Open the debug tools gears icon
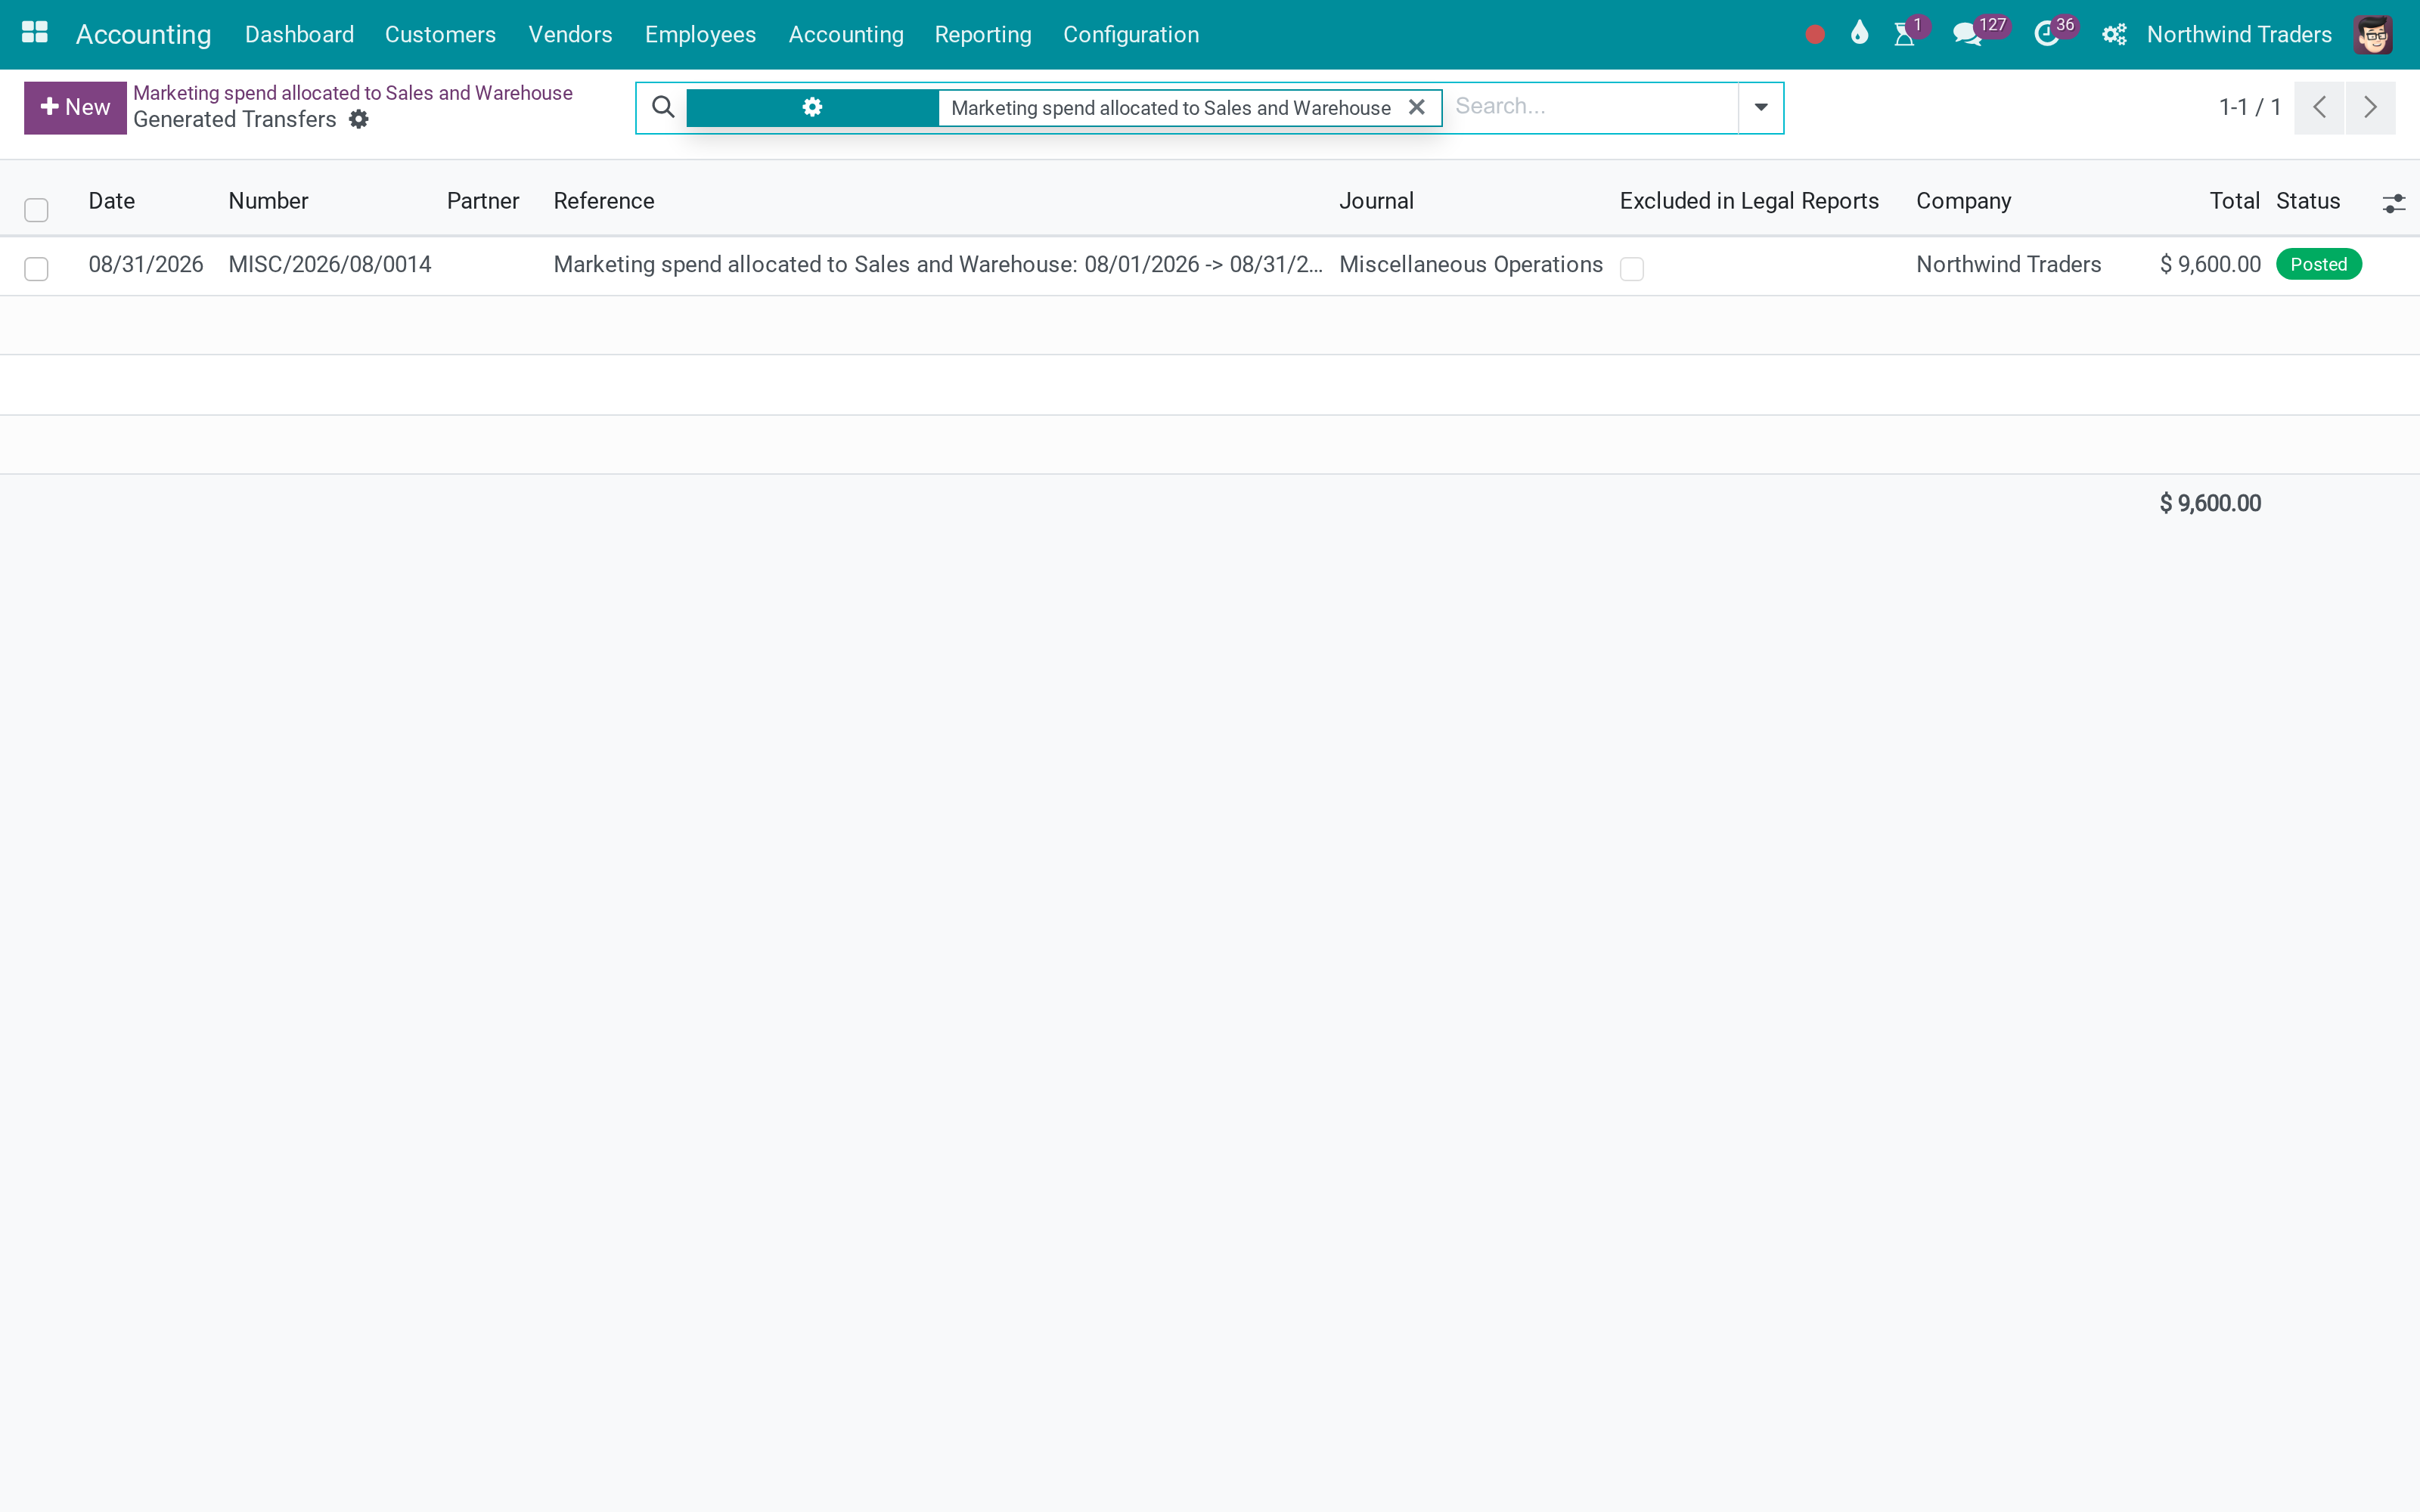Image resolution: width=2420 pixels, height=1512 pixels. (x=2114, y=34)
